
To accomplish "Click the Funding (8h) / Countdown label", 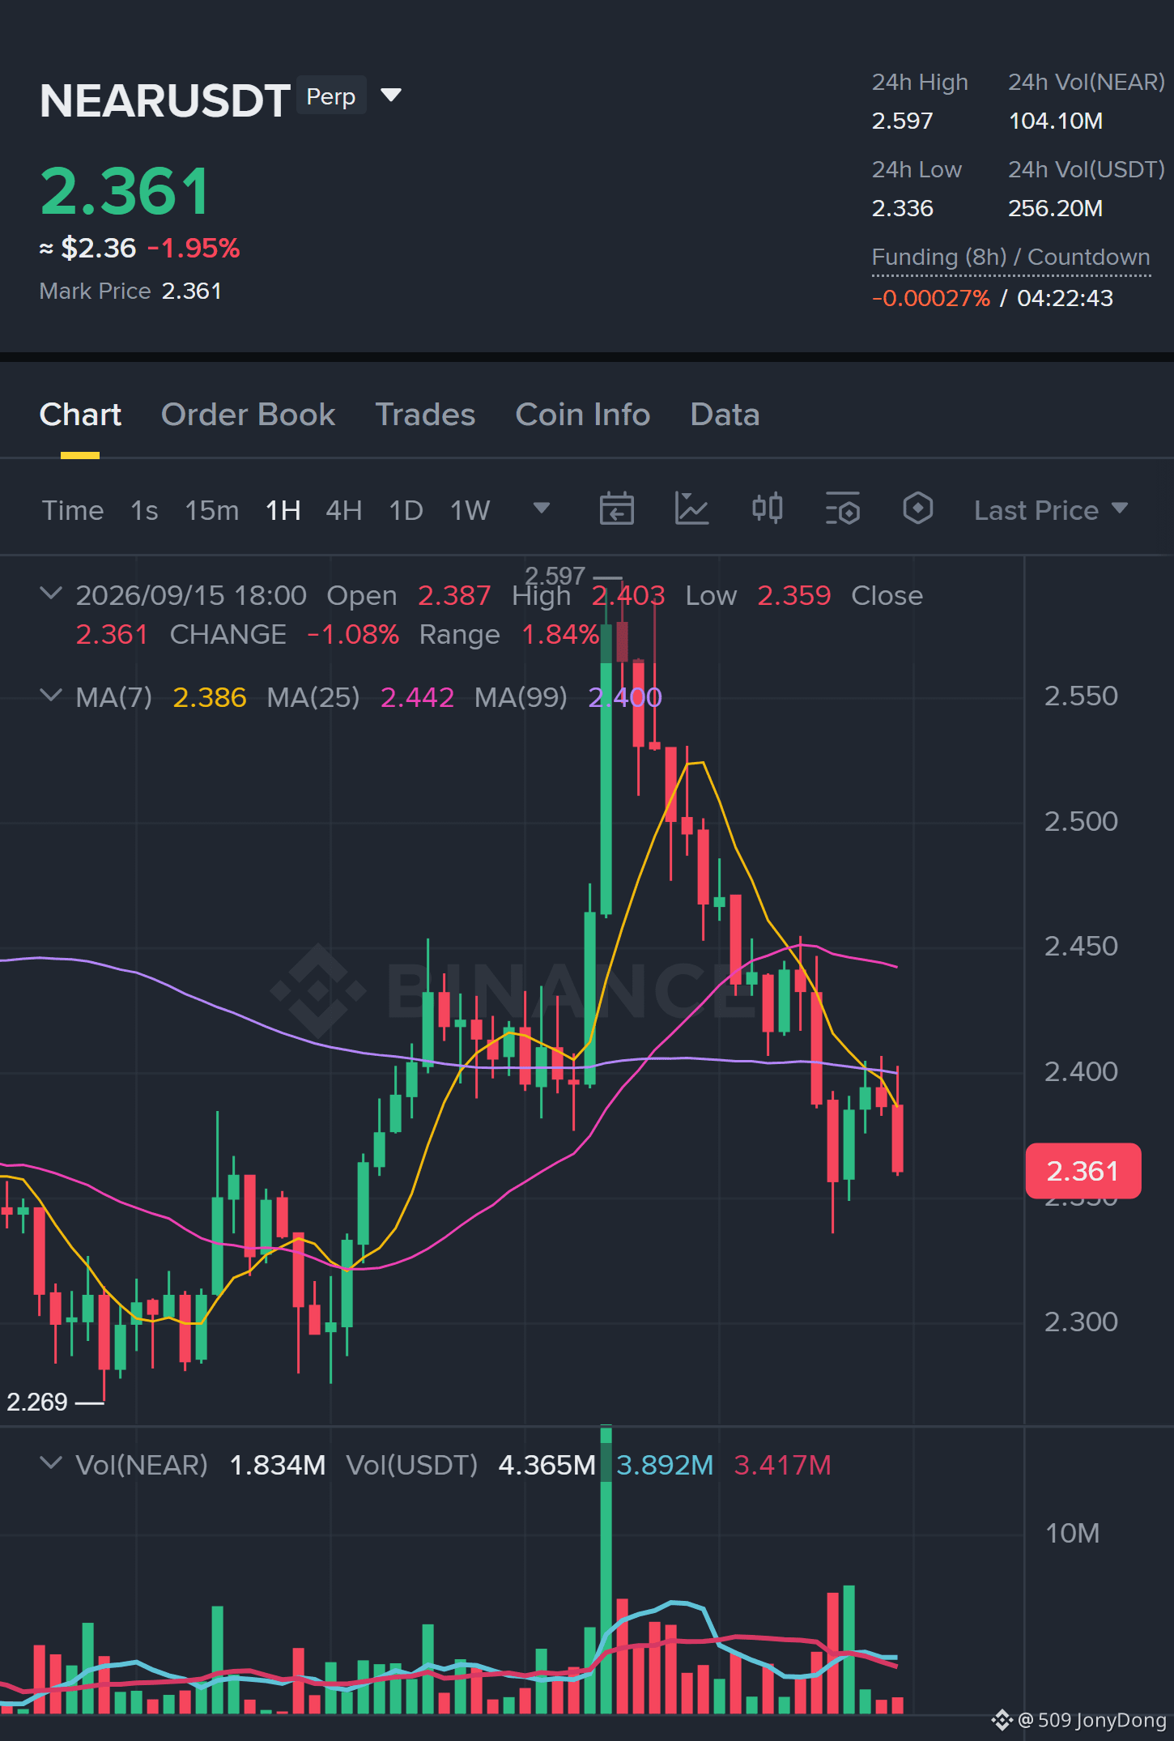I will click(1010, 258).
